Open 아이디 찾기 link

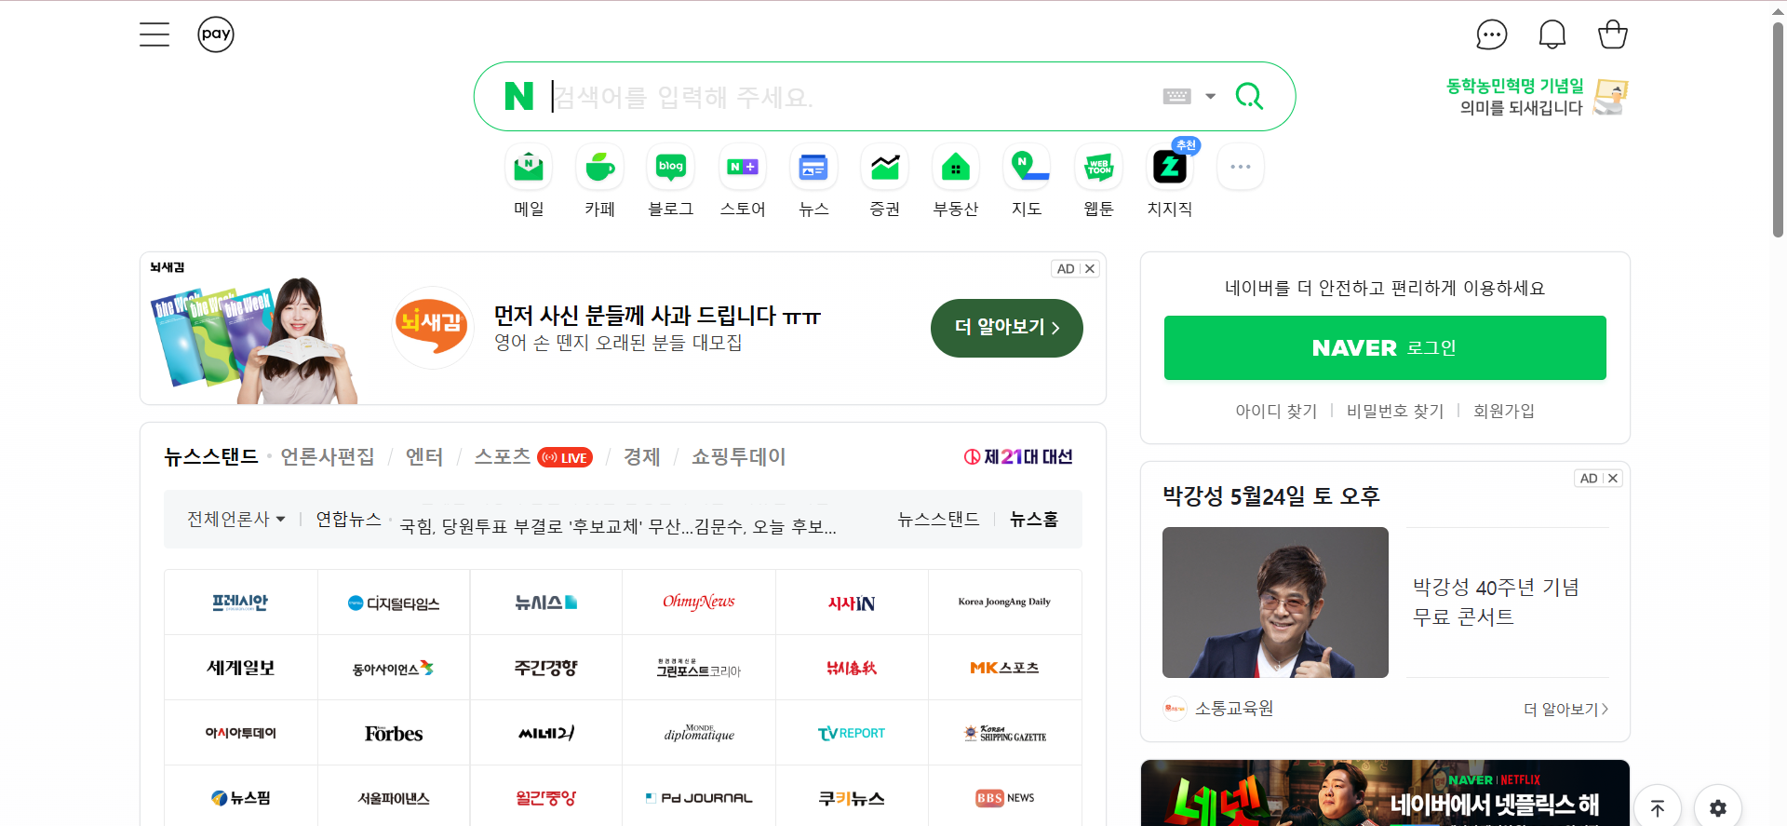pyautogui.click(x=1276, y=411)
